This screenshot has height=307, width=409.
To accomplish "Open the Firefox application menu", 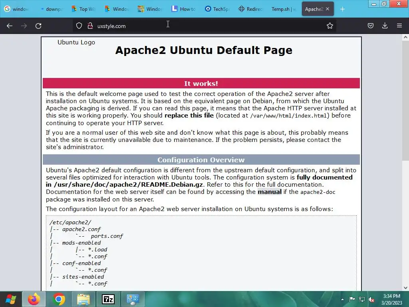I will click(x=399, y=26).
